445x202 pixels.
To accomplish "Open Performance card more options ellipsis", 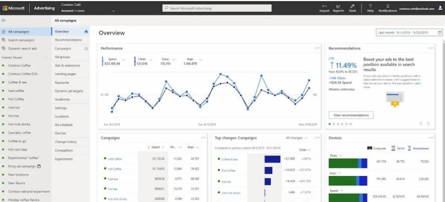I will click(x=317, y=48).
